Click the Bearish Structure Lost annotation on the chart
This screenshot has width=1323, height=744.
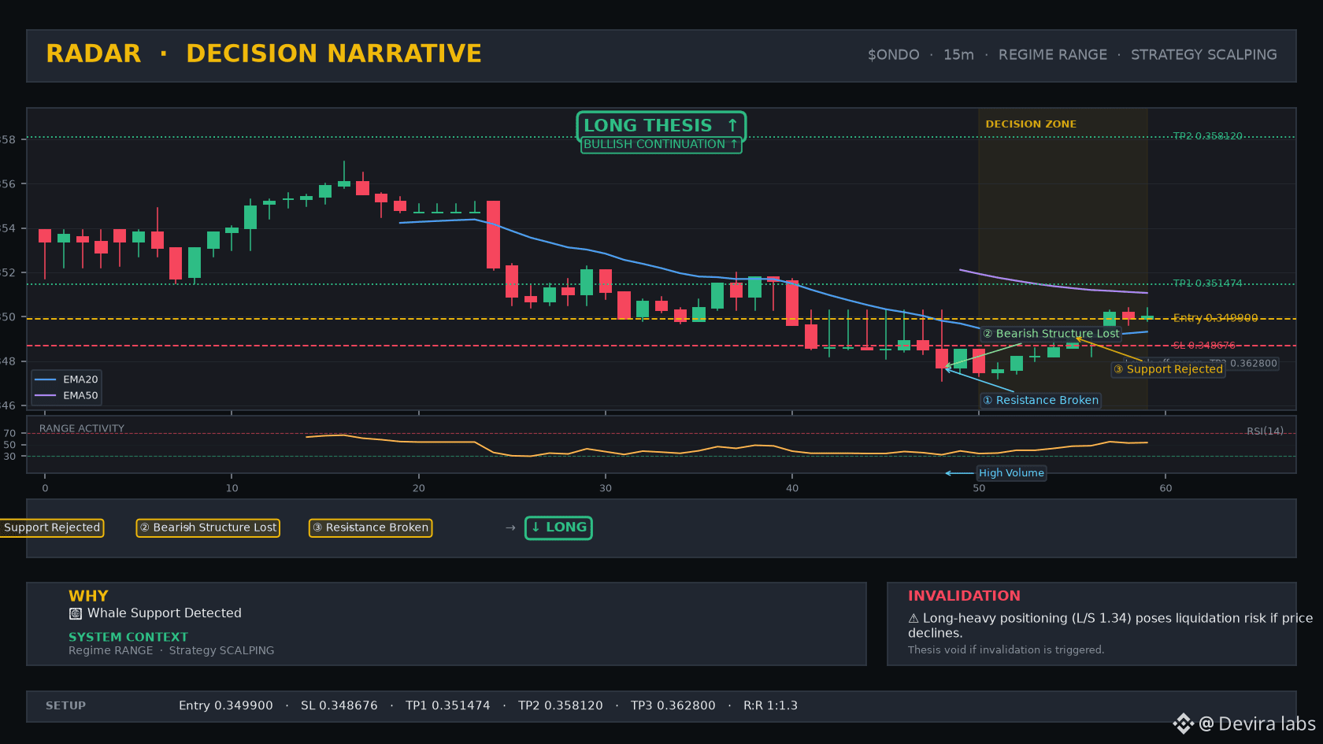pyautogui.click(x=1051, y=334)
